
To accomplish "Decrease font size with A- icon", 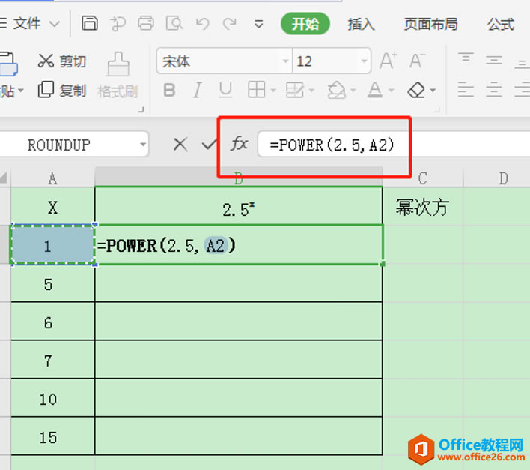I will point(417,61).
